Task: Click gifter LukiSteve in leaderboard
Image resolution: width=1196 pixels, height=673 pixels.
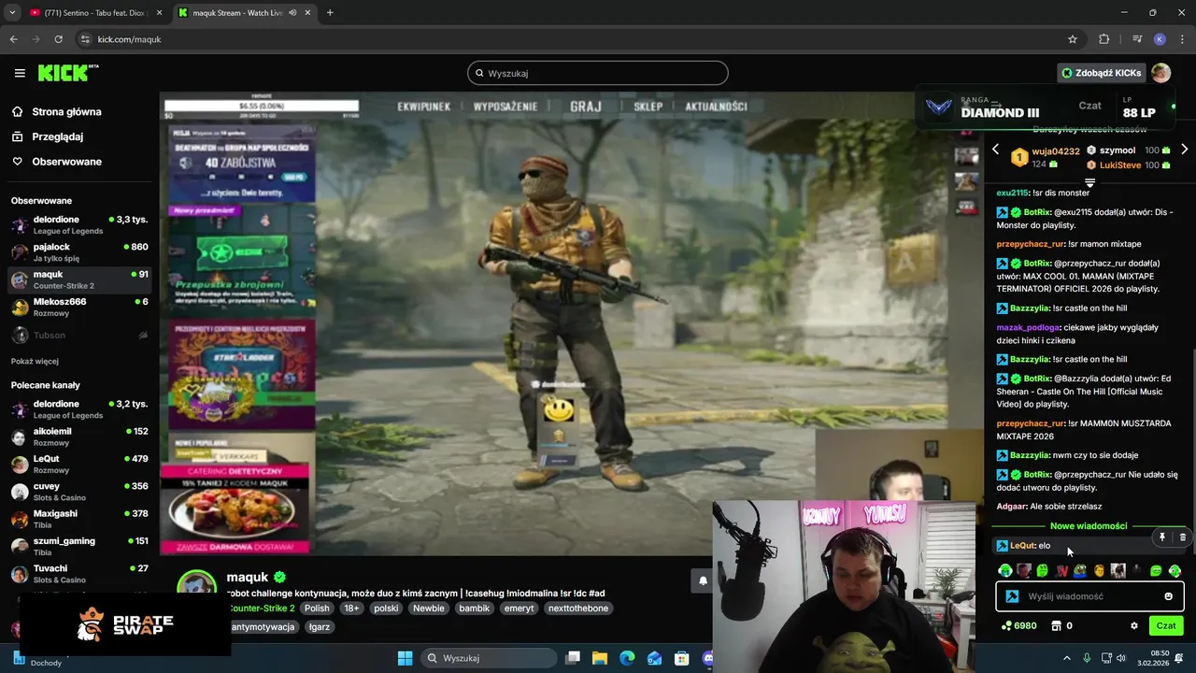Action: 1120,165
